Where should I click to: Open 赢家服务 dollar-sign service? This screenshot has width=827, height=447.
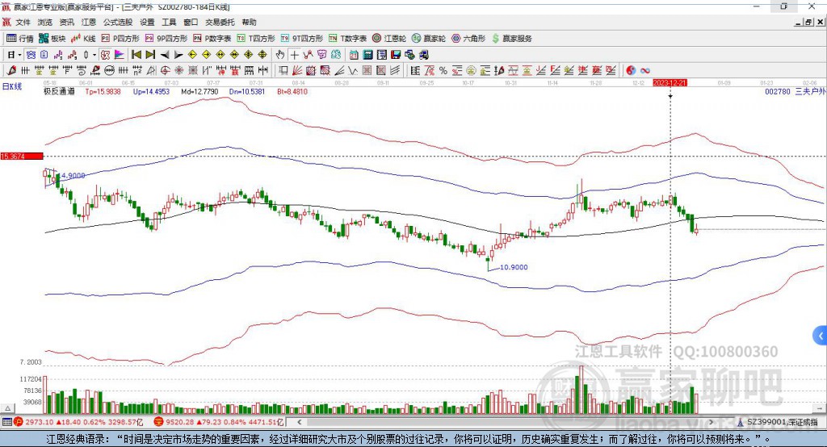511,39
